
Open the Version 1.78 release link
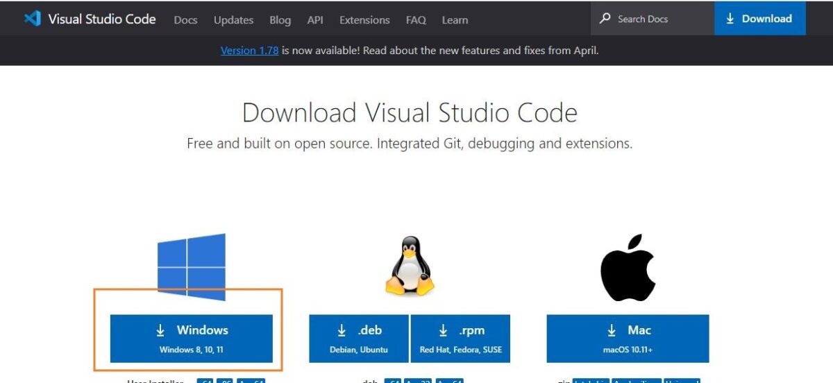[x=250, y=50]
